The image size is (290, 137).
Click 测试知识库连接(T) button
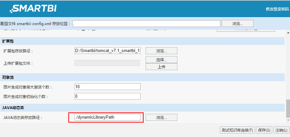coord(237,130)
